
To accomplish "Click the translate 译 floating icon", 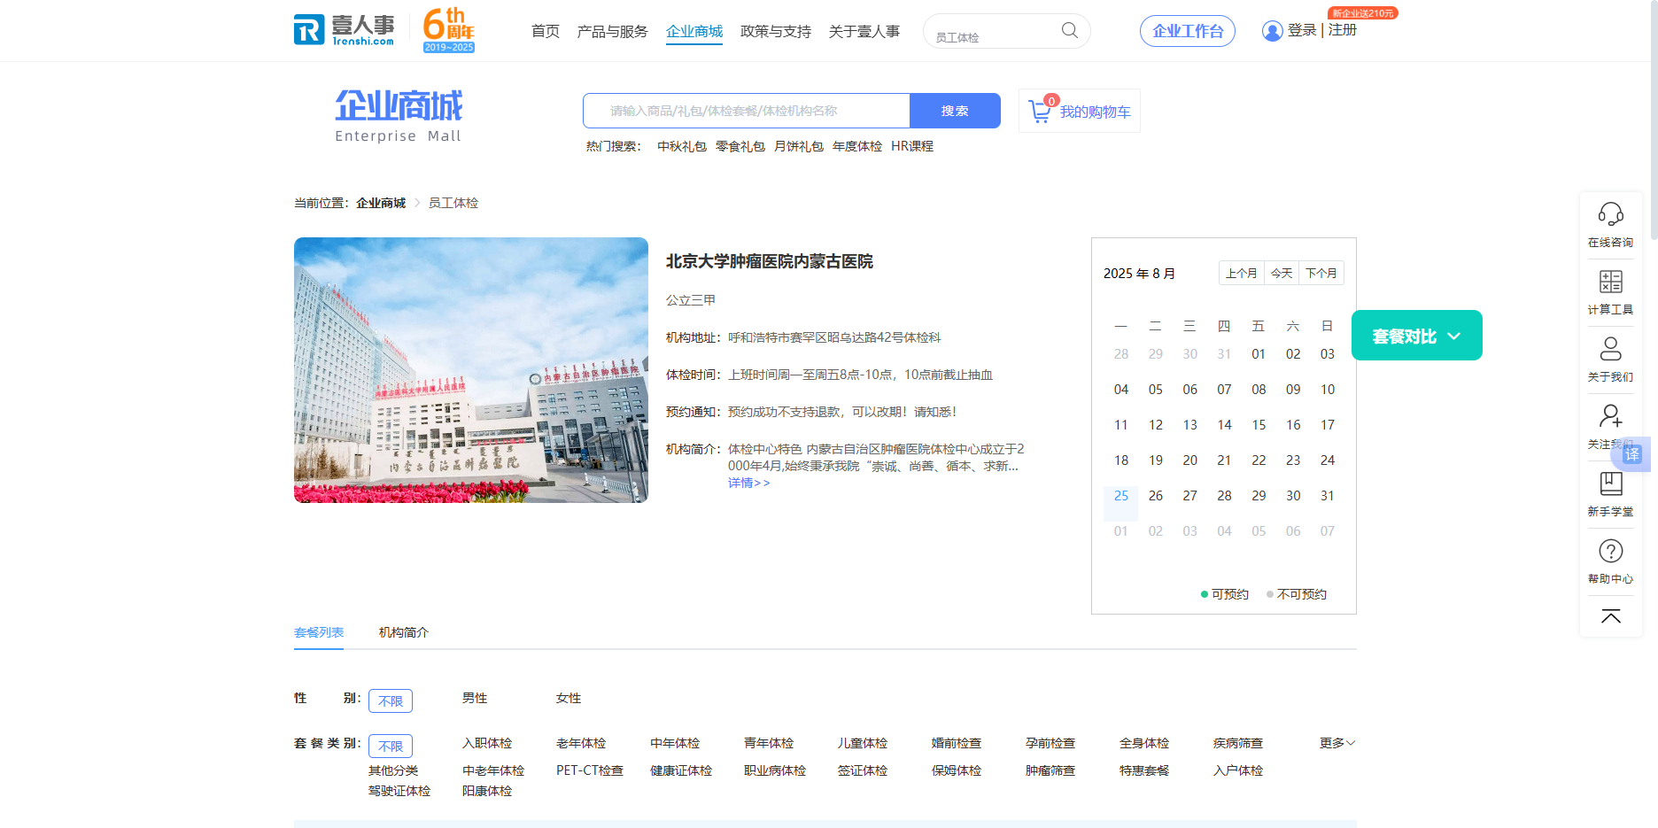I will tap(1632, 454).
